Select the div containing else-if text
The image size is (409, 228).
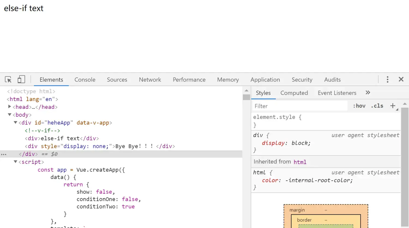[62, 138]
